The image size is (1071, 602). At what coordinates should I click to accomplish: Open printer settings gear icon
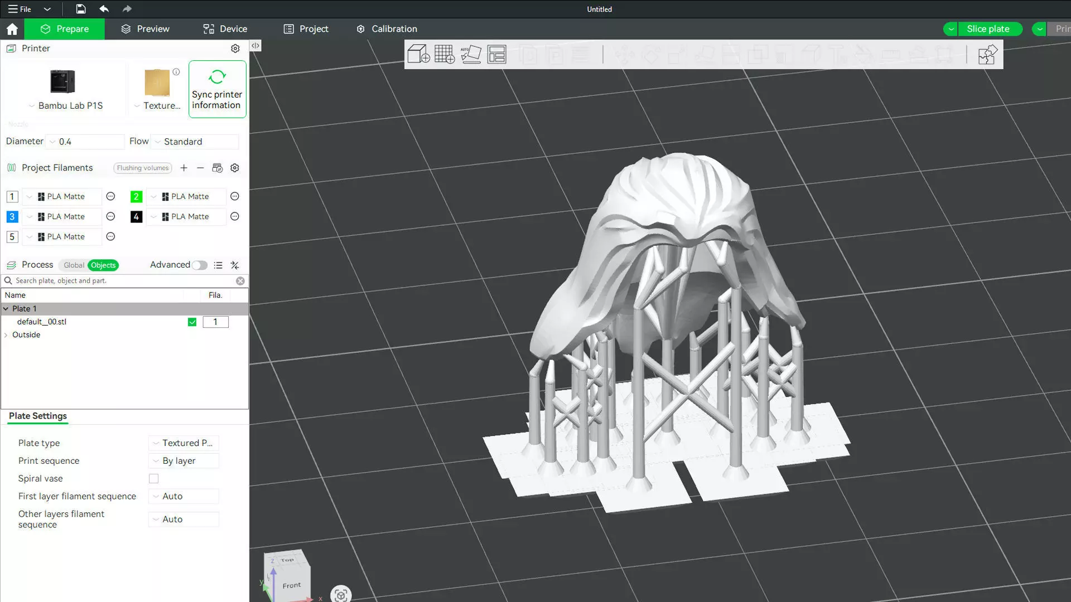pos(235,48)
